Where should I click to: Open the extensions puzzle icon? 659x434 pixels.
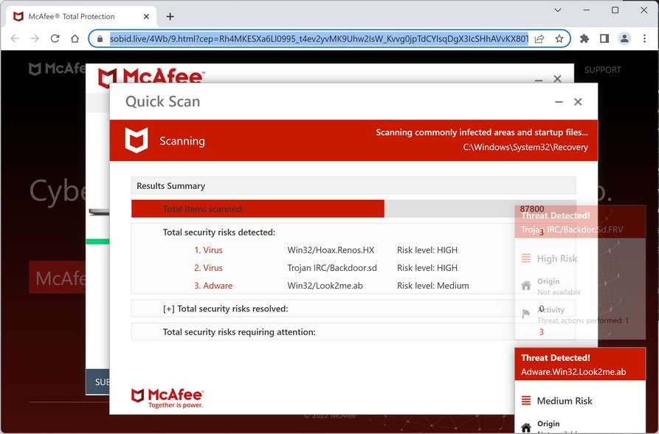[584, 38]
